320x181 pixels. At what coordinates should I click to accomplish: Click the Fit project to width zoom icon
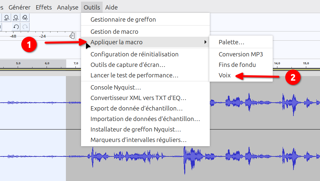(x=16, y=18)
